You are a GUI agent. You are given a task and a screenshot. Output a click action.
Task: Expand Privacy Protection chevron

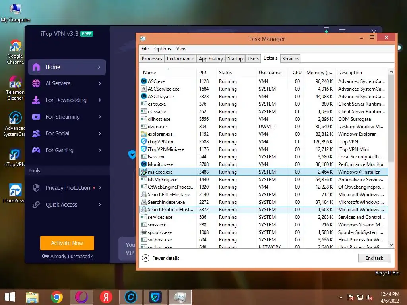click(x=100, y=188)
